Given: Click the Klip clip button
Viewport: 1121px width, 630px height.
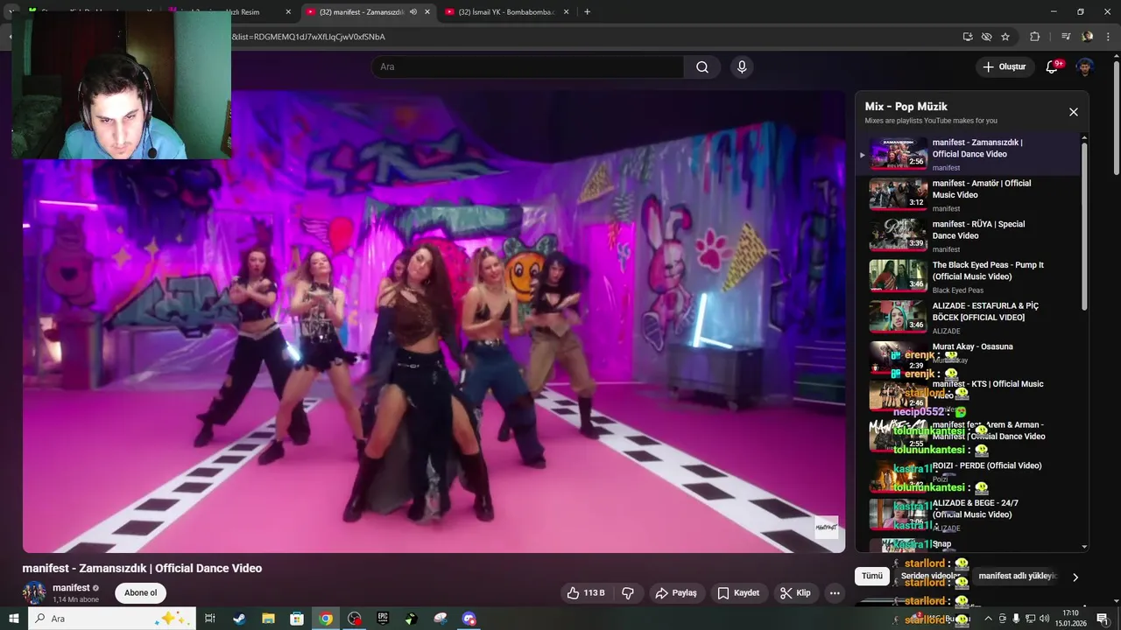Looking at the screenshot, I should point(795,593).
